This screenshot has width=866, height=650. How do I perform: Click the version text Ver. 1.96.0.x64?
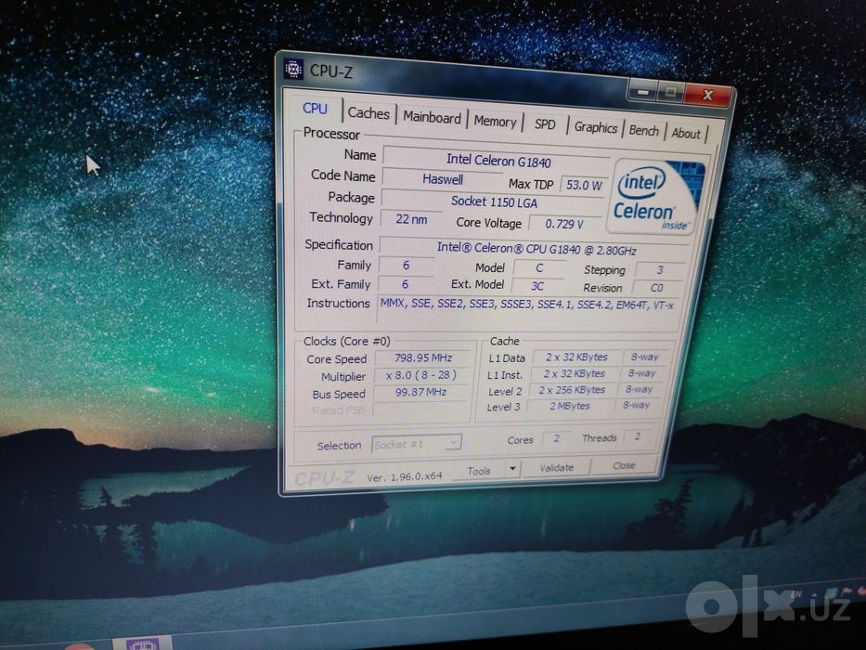point(405,477)
